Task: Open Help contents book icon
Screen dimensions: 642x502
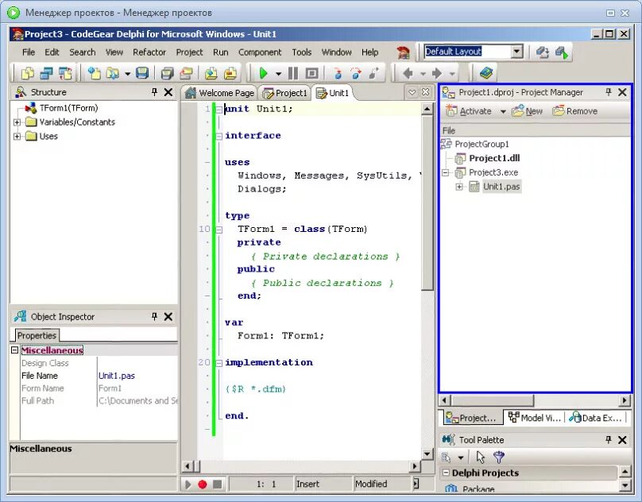Action: pos(486,73)
